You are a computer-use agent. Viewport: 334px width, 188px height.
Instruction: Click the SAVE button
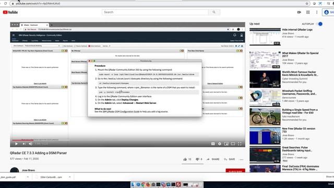[230, 159]
